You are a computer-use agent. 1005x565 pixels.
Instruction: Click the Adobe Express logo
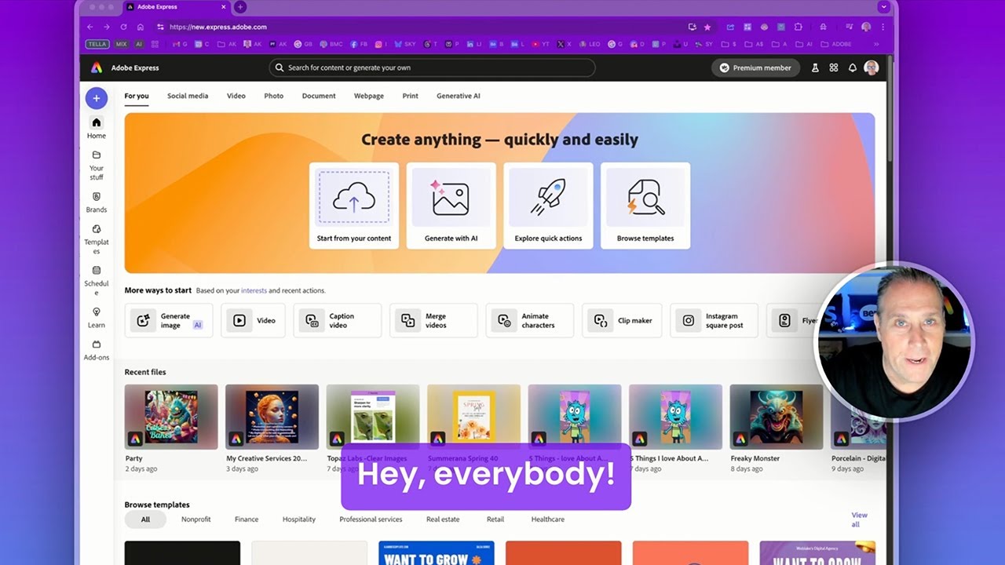[97, 68]
